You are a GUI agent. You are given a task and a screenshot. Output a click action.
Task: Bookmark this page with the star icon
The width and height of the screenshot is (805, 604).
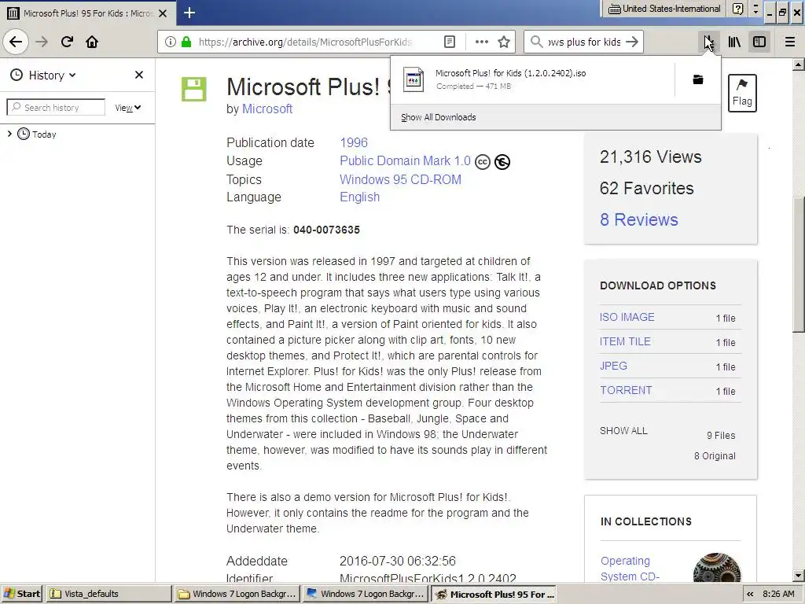click(x=504, y=42)
